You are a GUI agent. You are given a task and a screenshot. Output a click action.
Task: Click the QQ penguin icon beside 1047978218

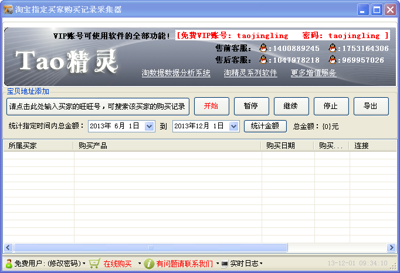[x=263, y=60]
